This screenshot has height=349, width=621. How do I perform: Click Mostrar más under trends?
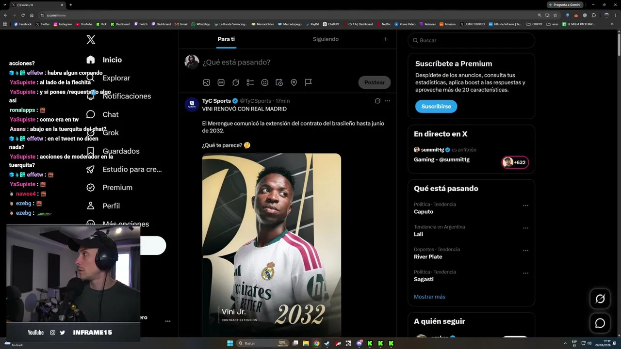pos(429,297)
